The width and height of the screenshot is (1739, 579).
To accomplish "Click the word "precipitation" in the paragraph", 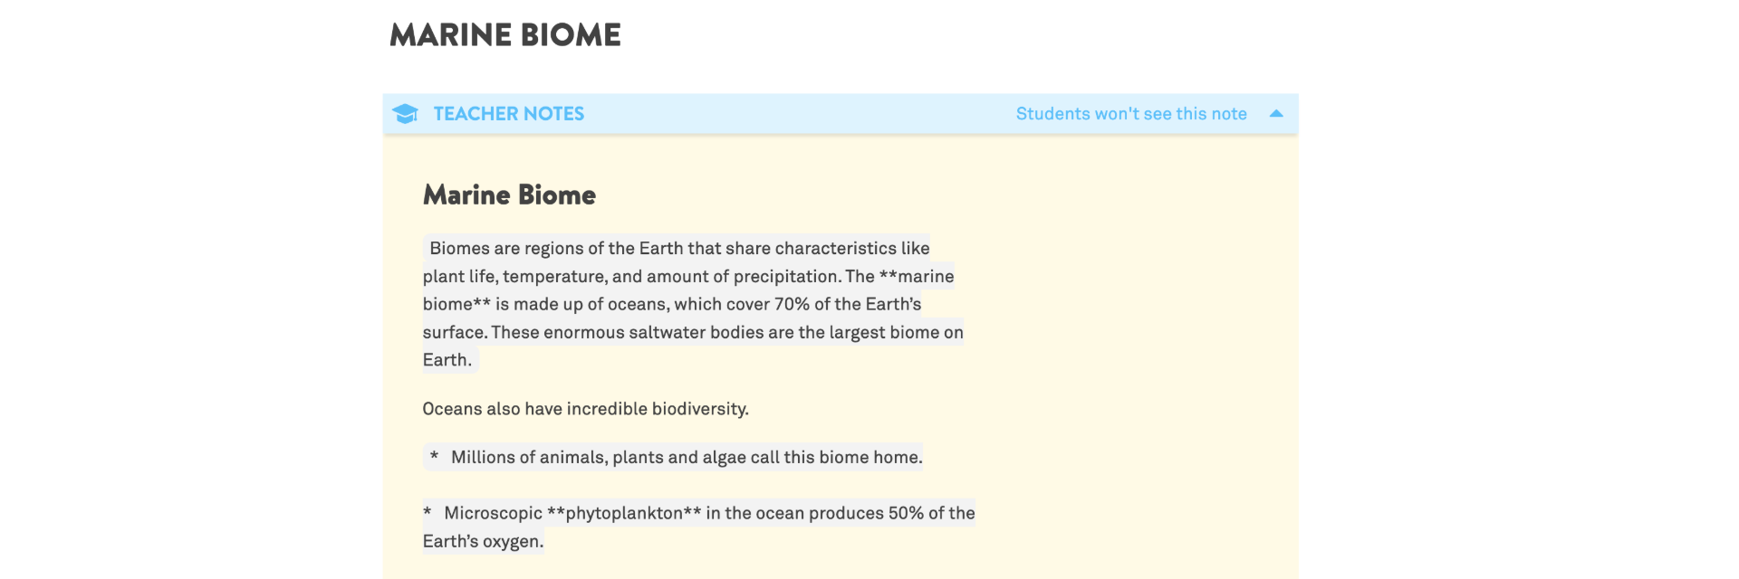I will pos(786,277).
